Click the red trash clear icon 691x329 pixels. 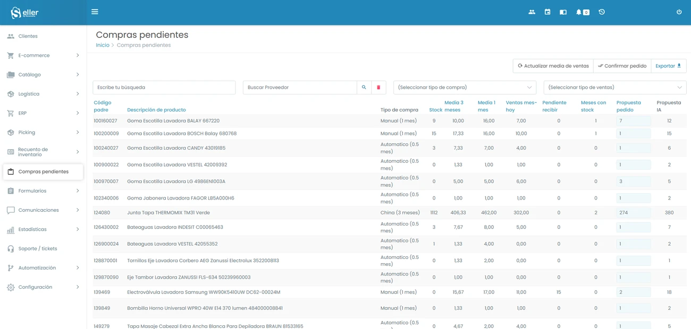click(378, 88)
